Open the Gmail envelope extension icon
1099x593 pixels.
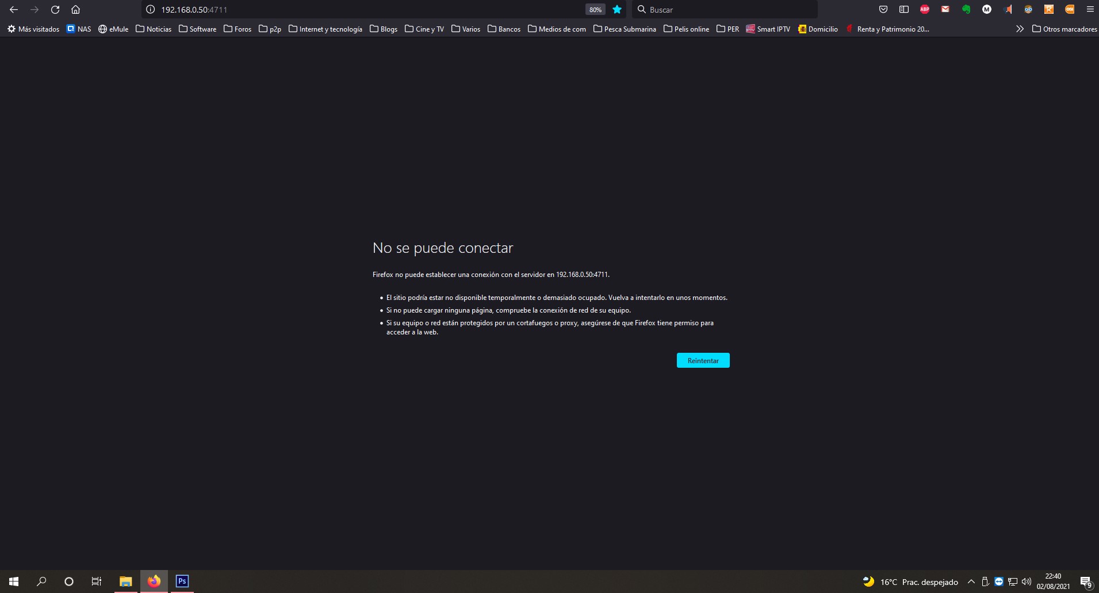pyautogui.click(x=945, y=9)
